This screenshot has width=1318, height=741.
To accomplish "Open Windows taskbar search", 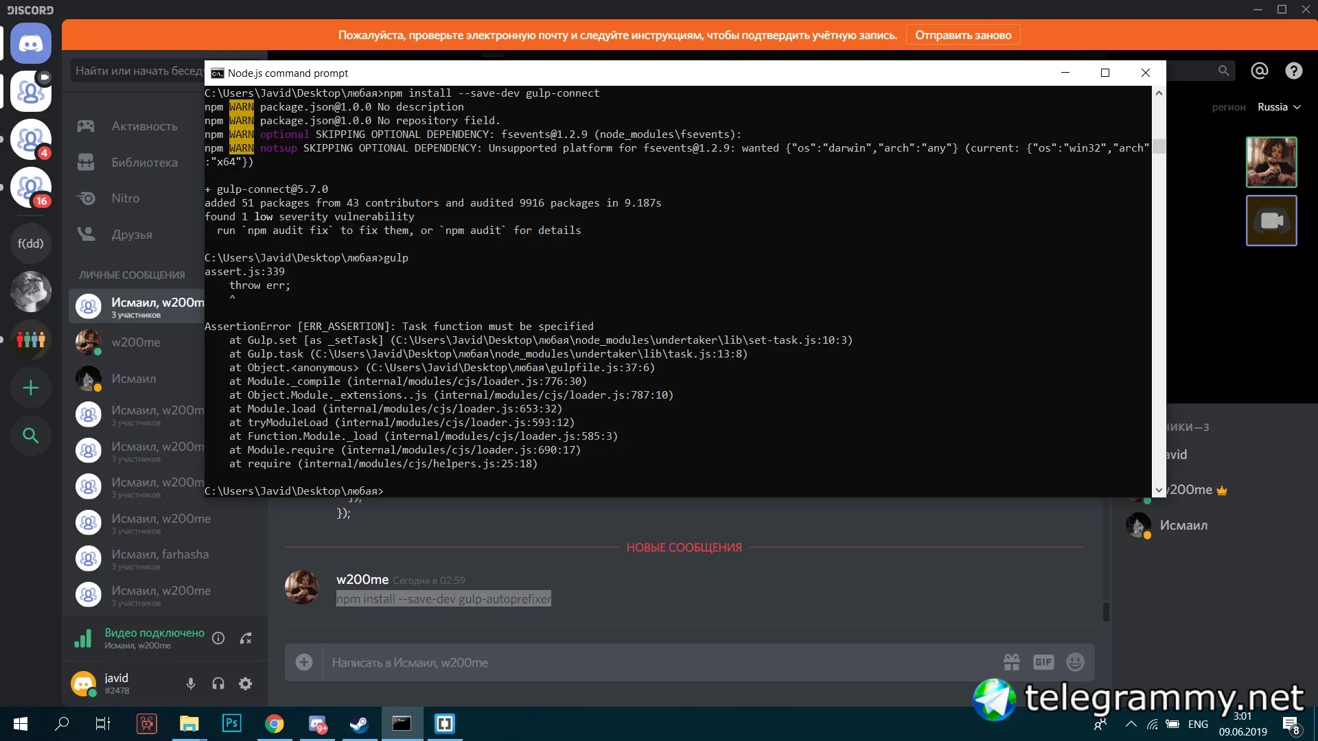I will [x=62, y=723].
